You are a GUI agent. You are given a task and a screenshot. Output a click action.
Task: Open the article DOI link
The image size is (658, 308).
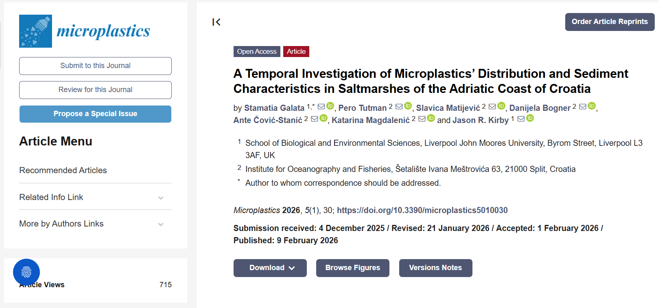[x=422, y=210]
